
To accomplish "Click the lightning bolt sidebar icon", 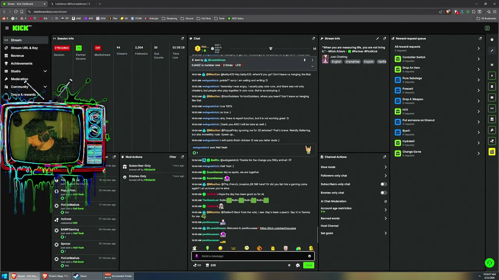I will pyautogui.click(x=492, y=75).
